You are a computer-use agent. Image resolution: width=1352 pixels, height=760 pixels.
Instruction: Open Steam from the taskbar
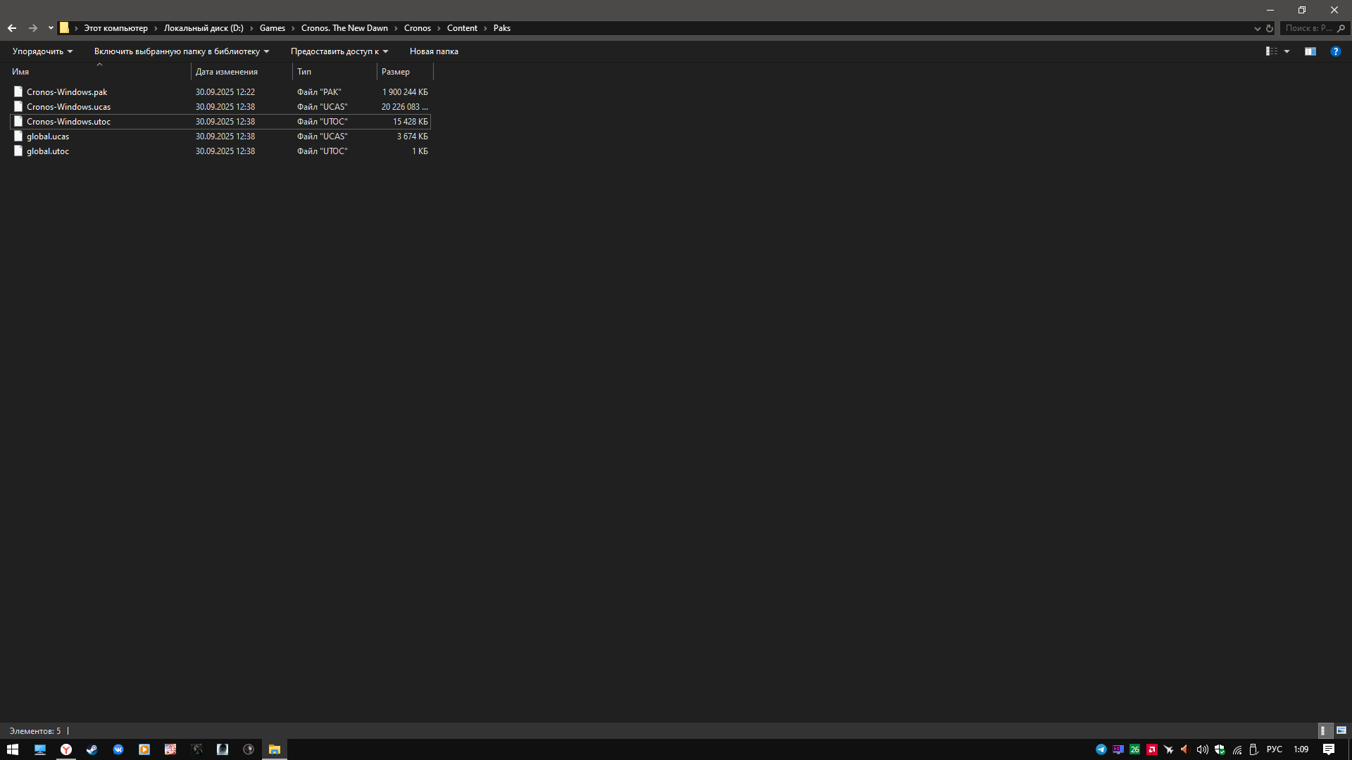pos(92,749)
